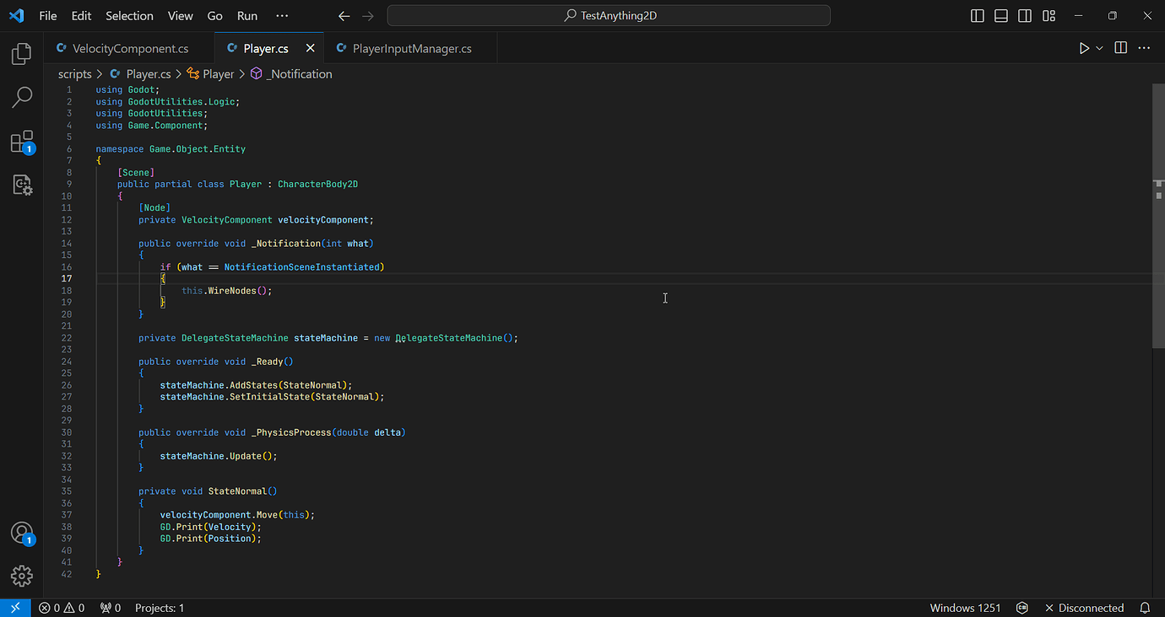Open the Run and Debug view
The height and width of the screenshot is (617, 1165).
point(22,185)
